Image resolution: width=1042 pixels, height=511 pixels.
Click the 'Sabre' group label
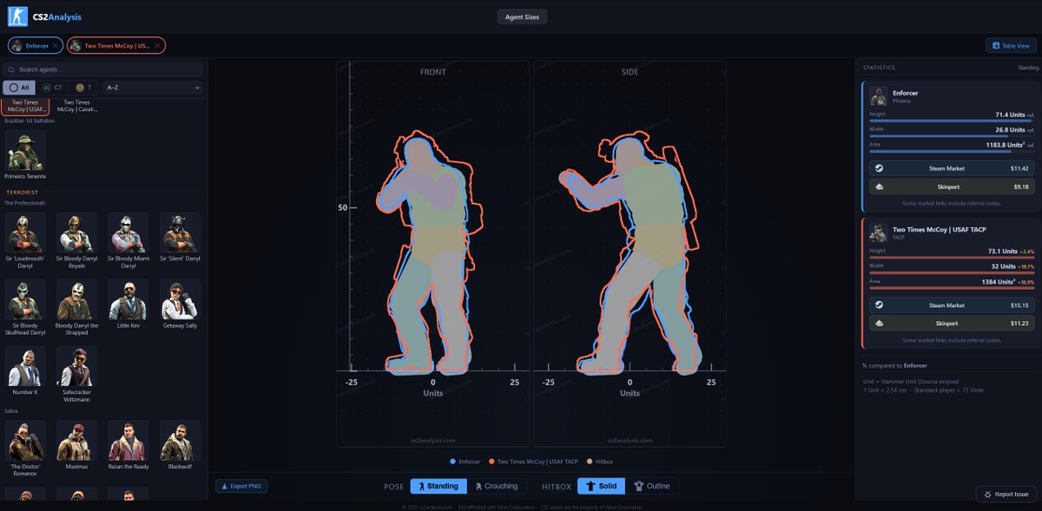tap(10, 410)
